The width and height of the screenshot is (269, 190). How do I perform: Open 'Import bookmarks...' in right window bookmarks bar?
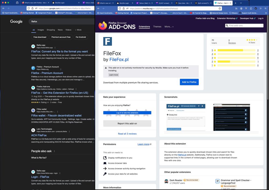coord(105,13)
